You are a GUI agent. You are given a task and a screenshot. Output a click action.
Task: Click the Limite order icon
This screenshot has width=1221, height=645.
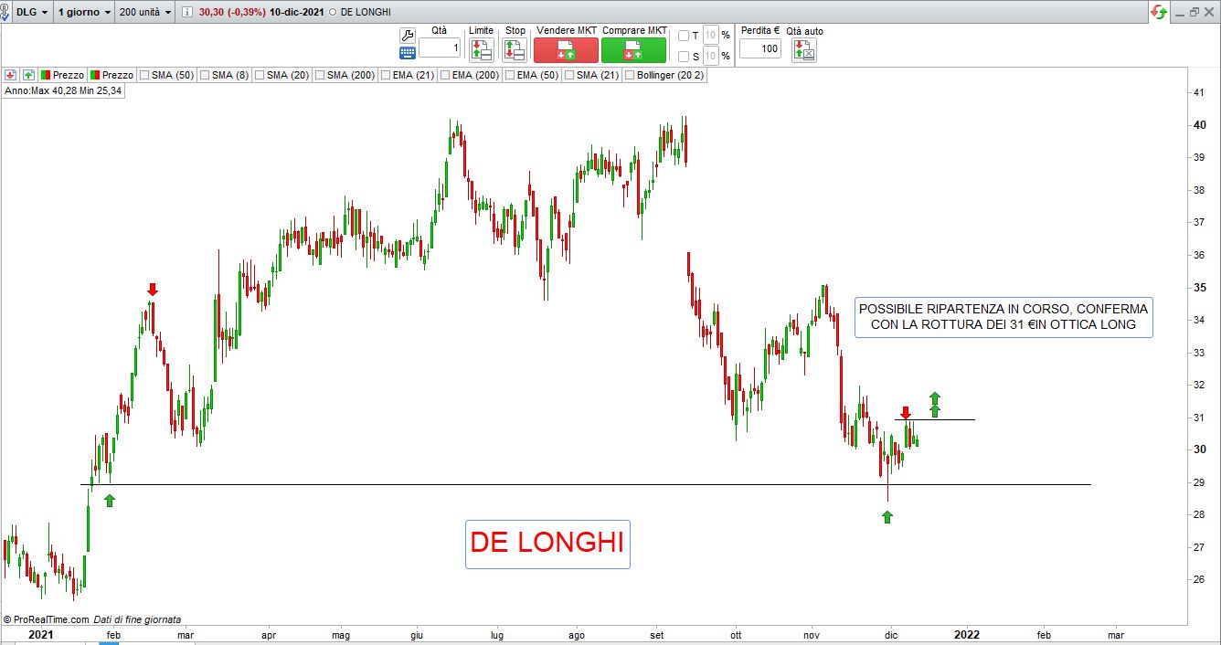[x=481, y=50]
